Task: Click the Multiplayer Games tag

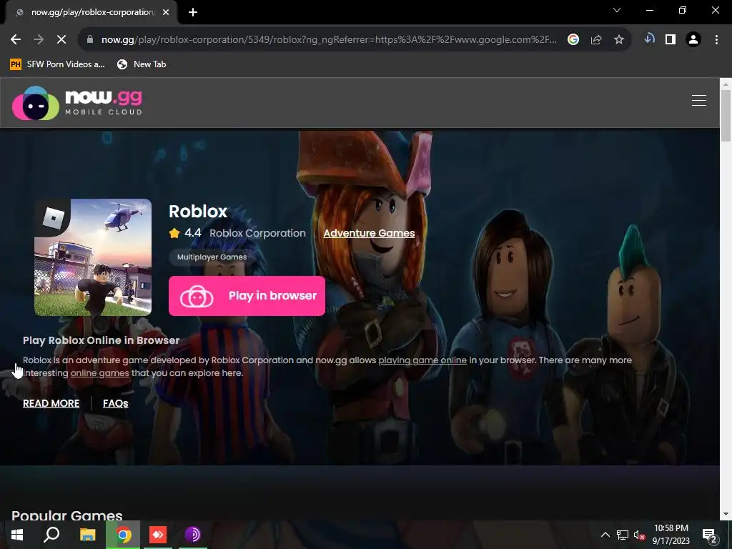Action: 212,257
